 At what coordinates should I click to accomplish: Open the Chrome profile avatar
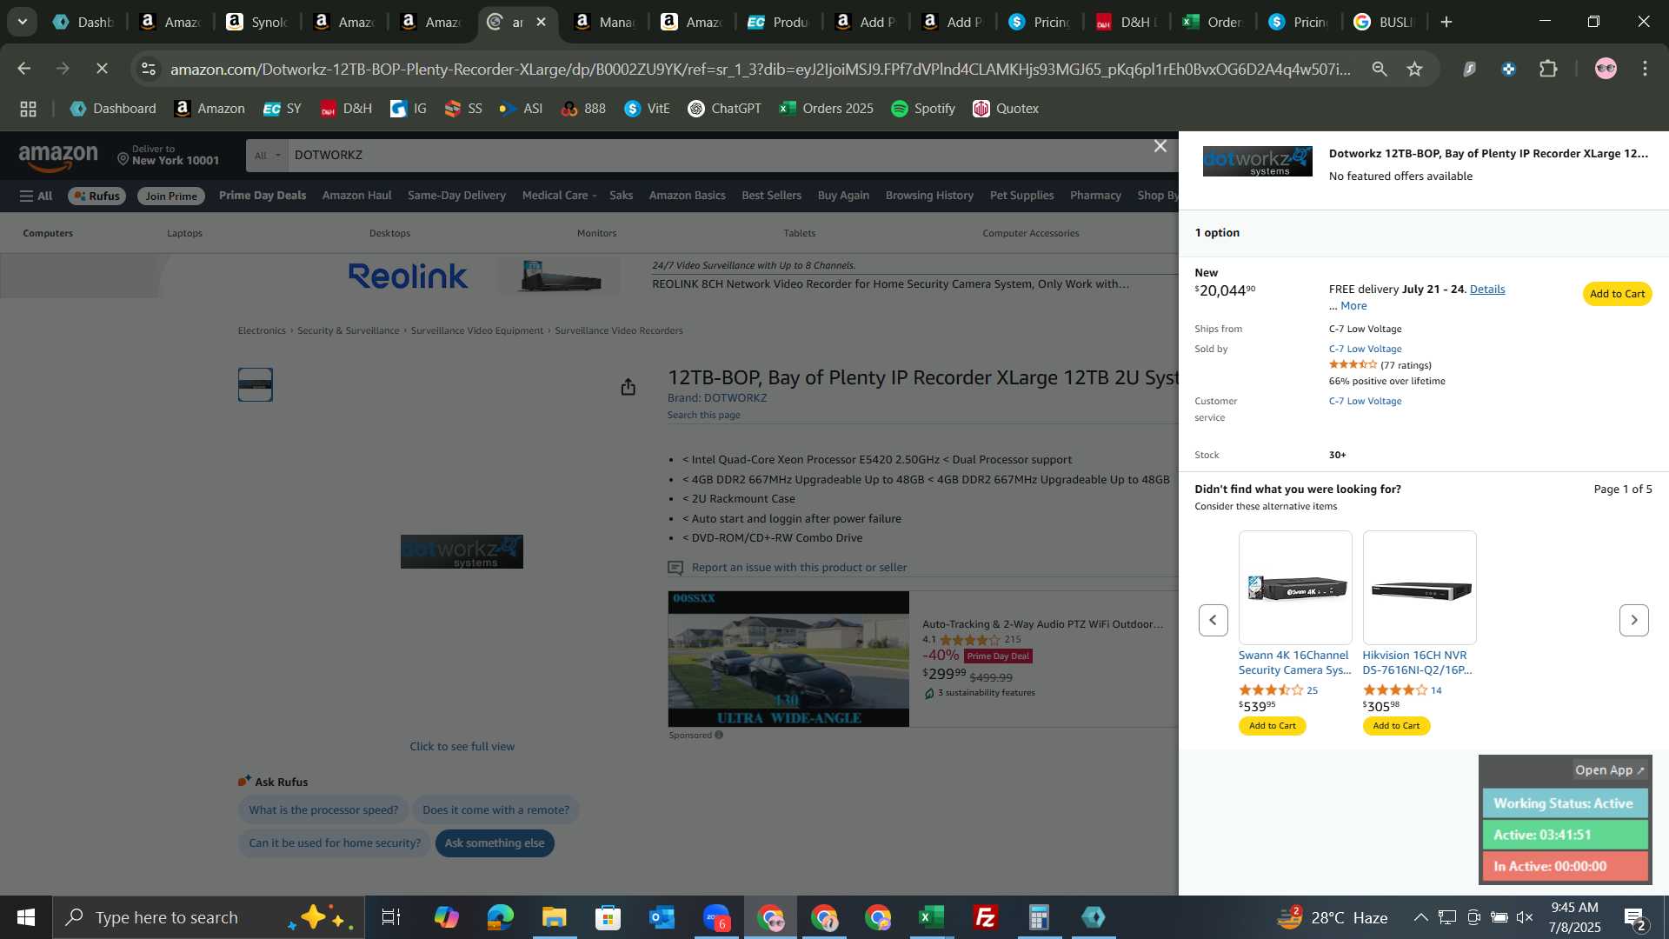tap(1606, 69)
